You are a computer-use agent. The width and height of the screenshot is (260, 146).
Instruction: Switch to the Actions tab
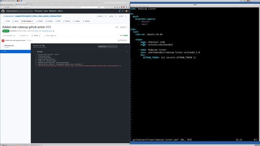(40, 21)
